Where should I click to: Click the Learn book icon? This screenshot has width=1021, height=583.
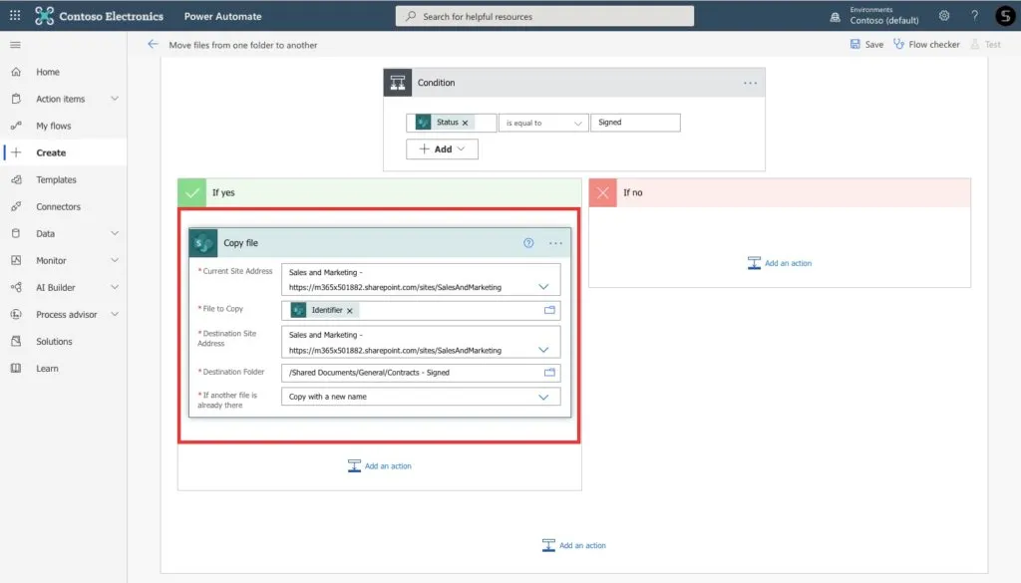[x=16, y=369]
